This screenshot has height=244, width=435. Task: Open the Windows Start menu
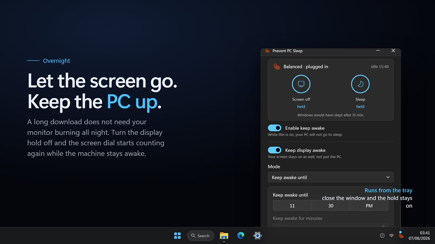pyautogui.click(x=177, y=236)
